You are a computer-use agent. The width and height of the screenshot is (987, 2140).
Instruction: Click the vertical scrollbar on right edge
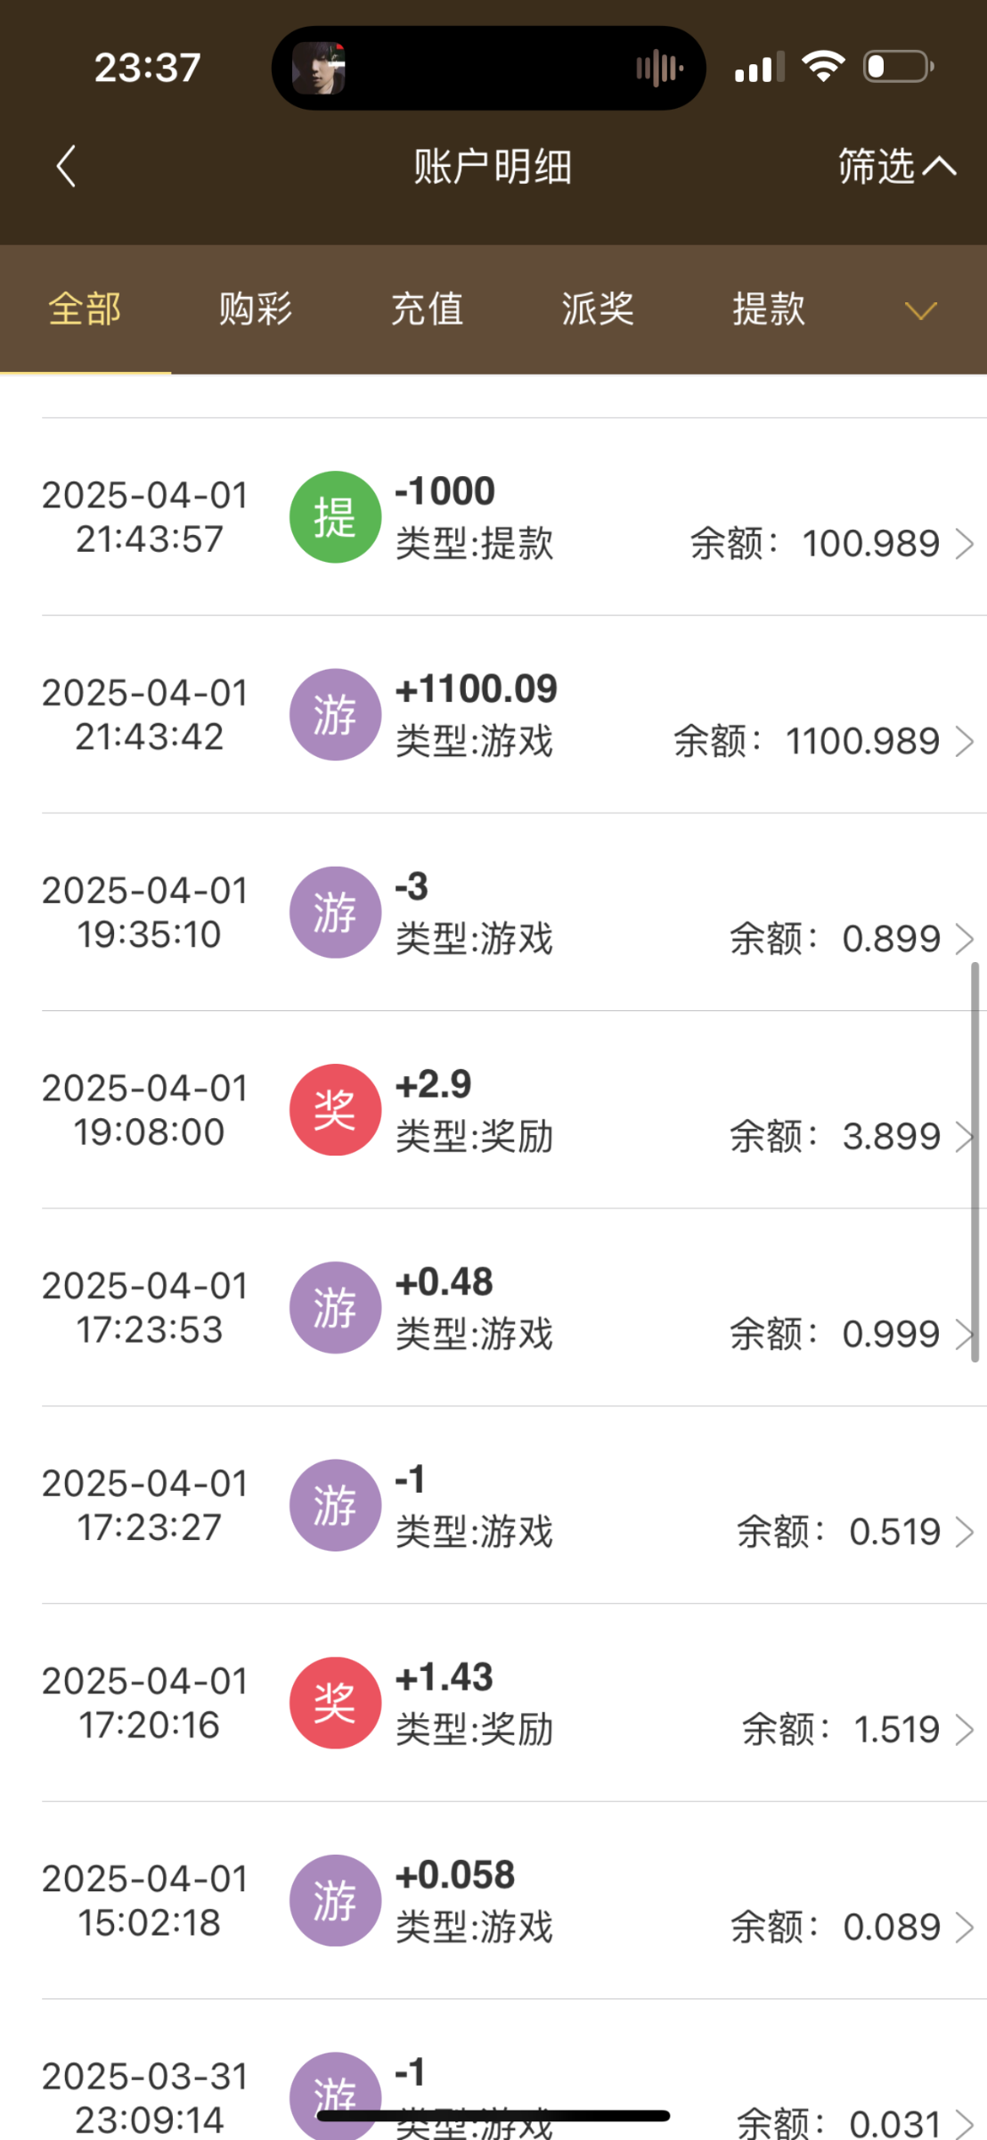point(975,1159)
